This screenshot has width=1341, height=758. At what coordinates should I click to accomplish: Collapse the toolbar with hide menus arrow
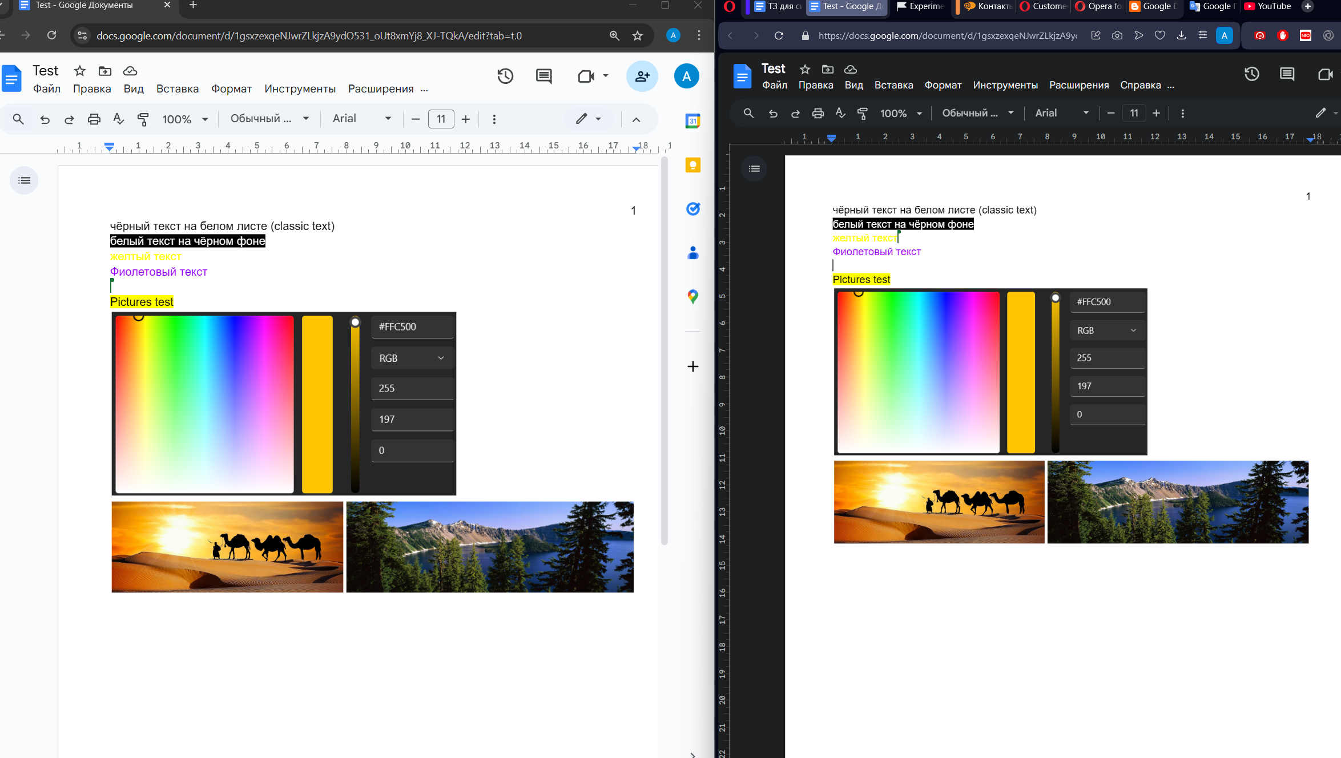coord(636,119)
